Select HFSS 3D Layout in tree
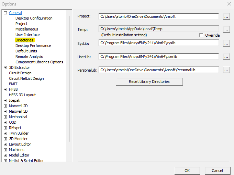 [x=22, y=95]
